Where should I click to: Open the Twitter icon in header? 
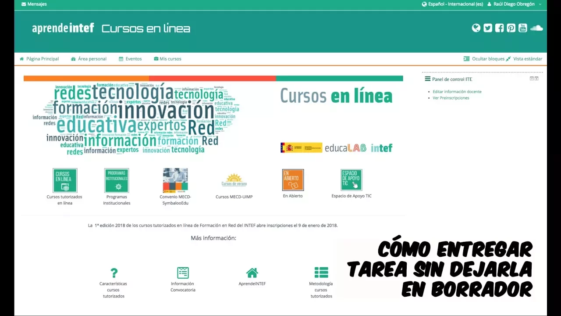coord(488,28)
